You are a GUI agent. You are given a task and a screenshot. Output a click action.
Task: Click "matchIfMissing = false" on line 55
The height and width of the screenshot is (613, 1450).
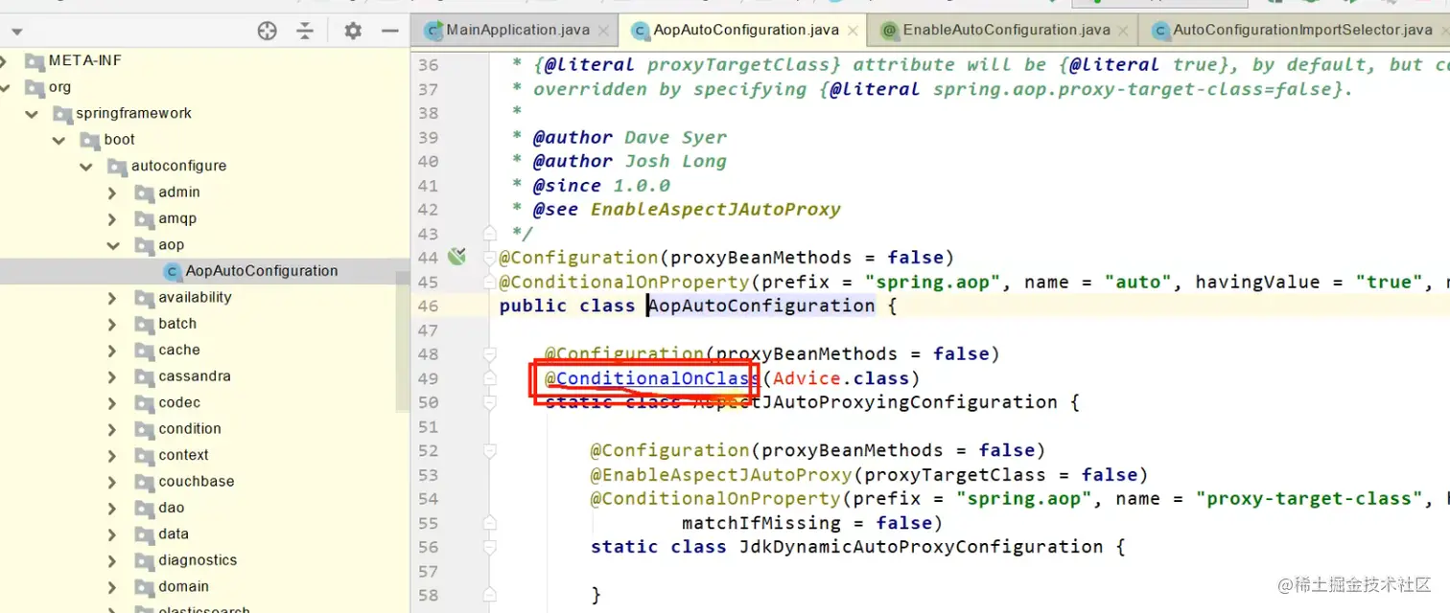pos(807,523)
